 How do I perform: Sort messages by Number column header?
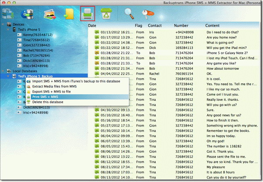181,26
